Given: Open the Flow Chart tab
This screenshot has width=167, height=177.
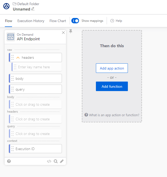Looking at the screenshot, I should click(58, 21).
